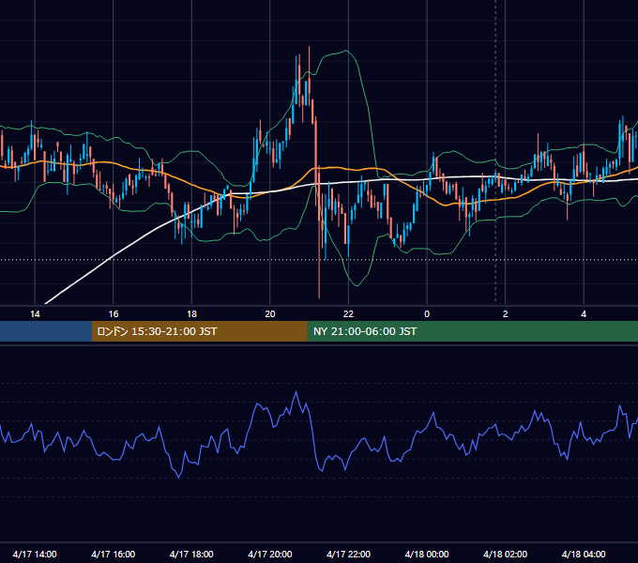
Task: Click the '4/18 02:00' date label
Action: point(506,554)
